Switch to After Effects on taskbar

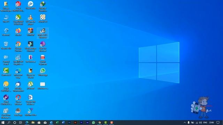point(87,123)
